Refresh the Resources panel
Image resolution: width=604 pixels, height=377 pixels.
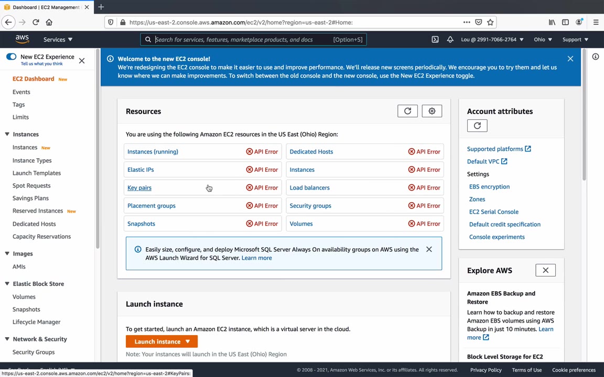click(x=407, y=111)
